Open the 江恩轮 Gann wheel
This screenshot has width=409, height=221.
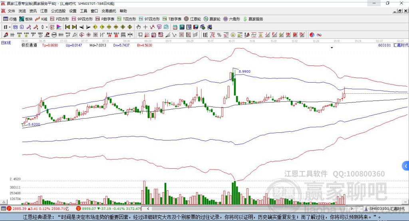(x=193, y=19)
